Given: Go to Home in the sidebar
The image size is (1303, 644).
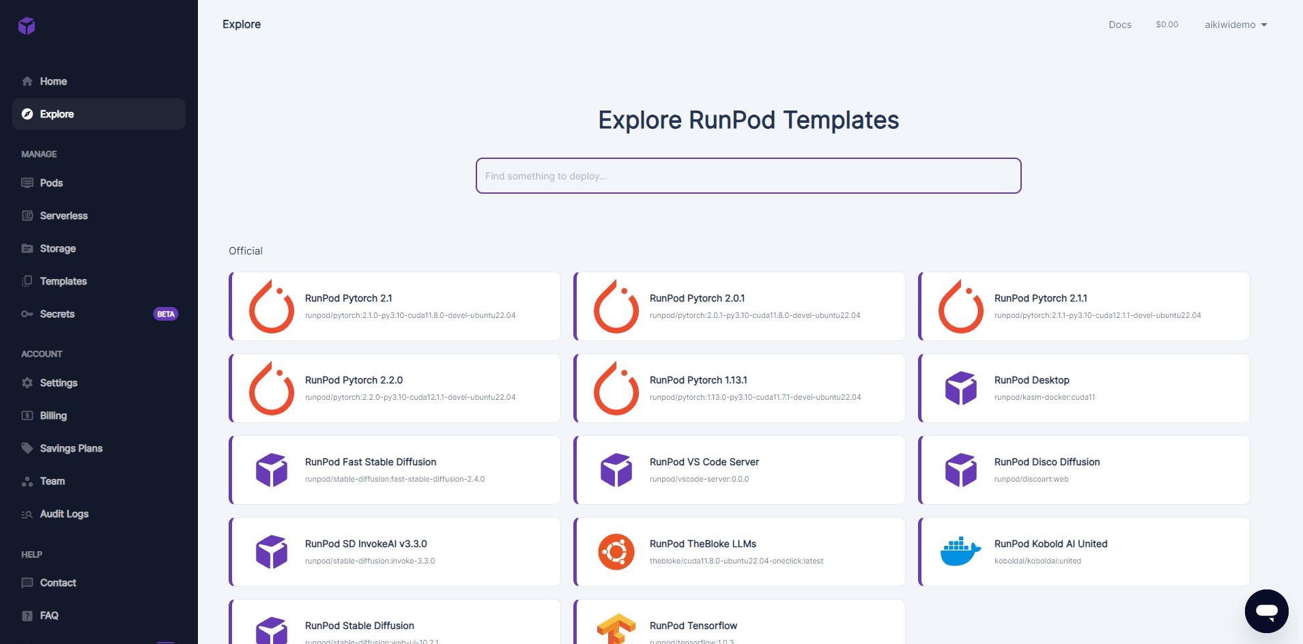Looking at the screenshot, I should (99, 81).
